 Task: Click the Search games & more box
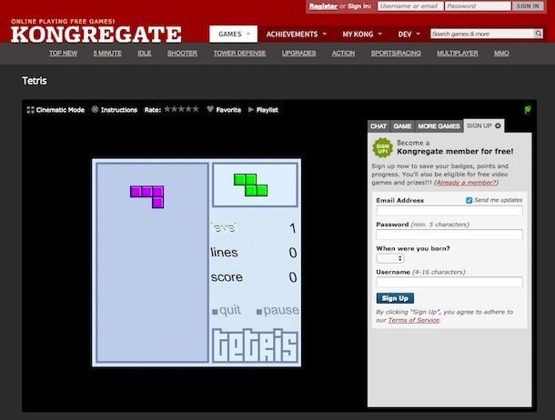[482, 34]
